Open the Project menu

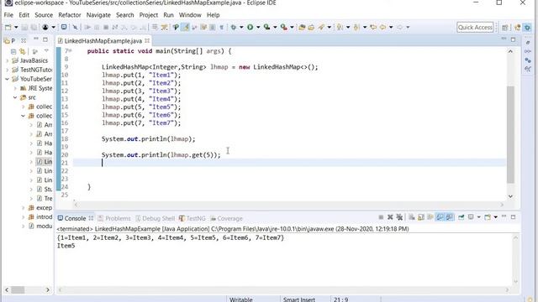[x=149, y=15]
